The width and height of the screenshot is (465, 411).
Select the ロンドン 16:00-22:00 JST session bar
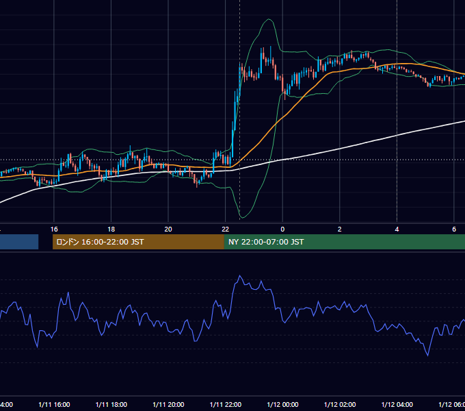coord(138,242)
